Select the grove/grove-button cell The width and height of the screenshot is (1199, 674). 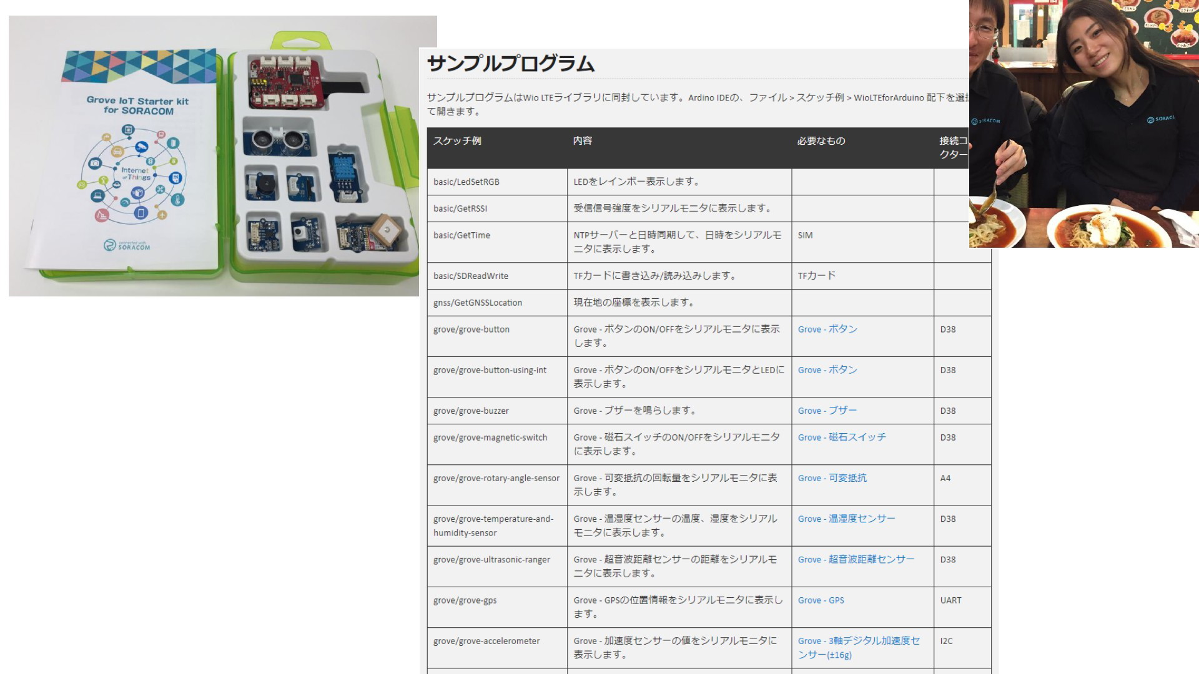tap(497, 337)
